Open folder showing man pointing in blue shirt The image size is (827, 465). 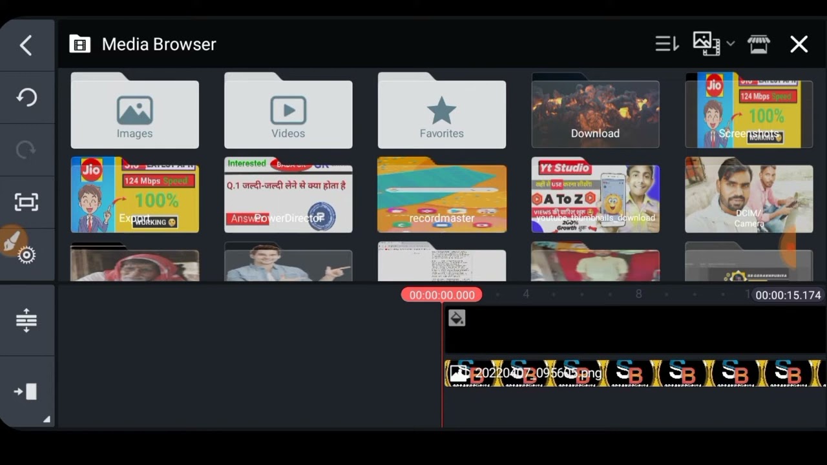tap(288, 262)
